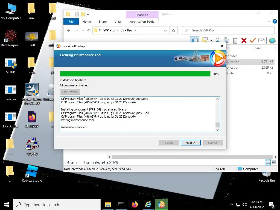Open the con folder on desktop
The image size is (280, 210).
32,66
